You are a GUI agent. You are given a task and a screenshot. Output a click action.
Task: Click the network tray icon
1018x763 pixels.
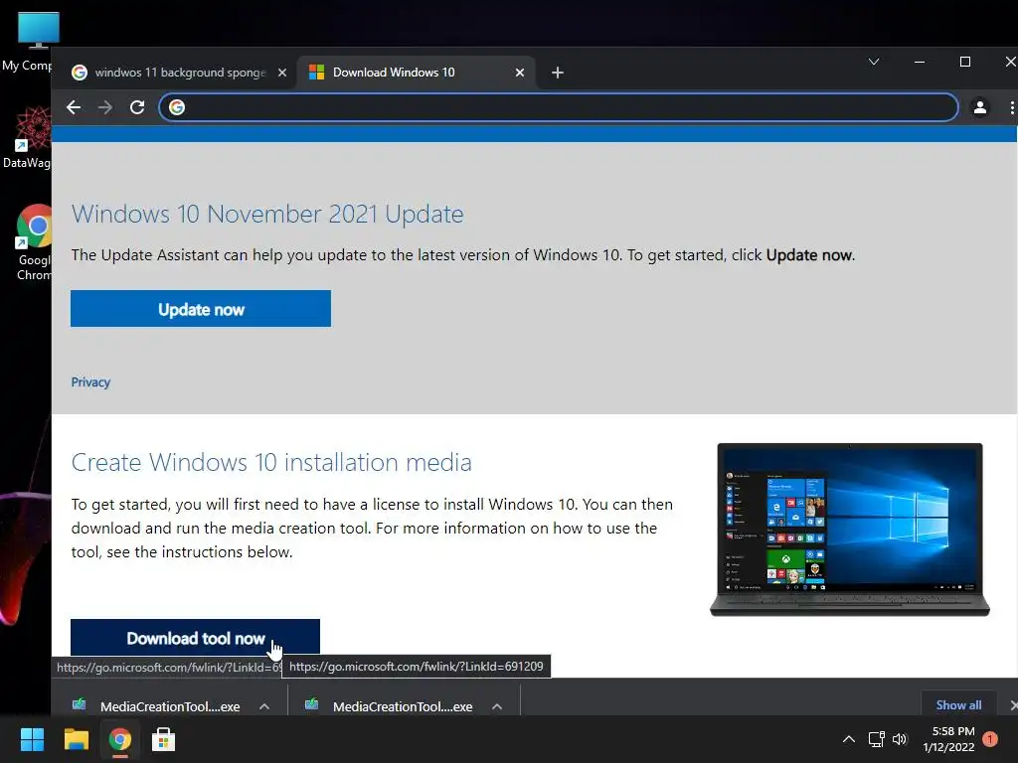click(877, 739)
